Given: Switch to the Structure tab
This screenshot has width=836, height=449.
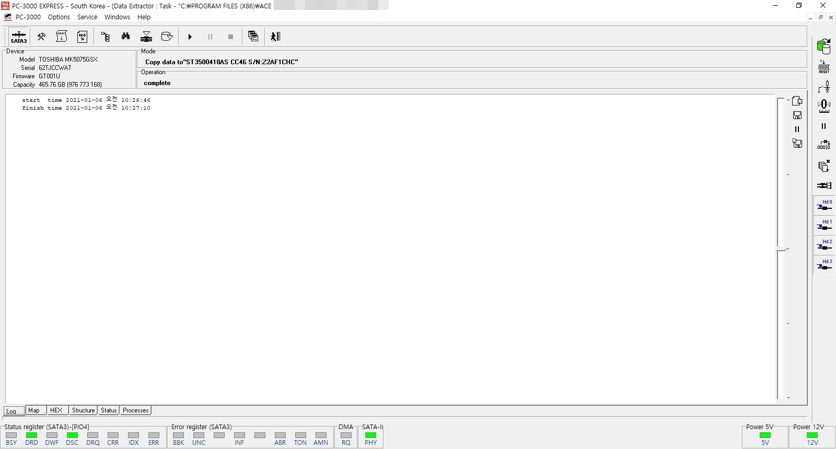Looking at the screenshot, I should point(83,410).
